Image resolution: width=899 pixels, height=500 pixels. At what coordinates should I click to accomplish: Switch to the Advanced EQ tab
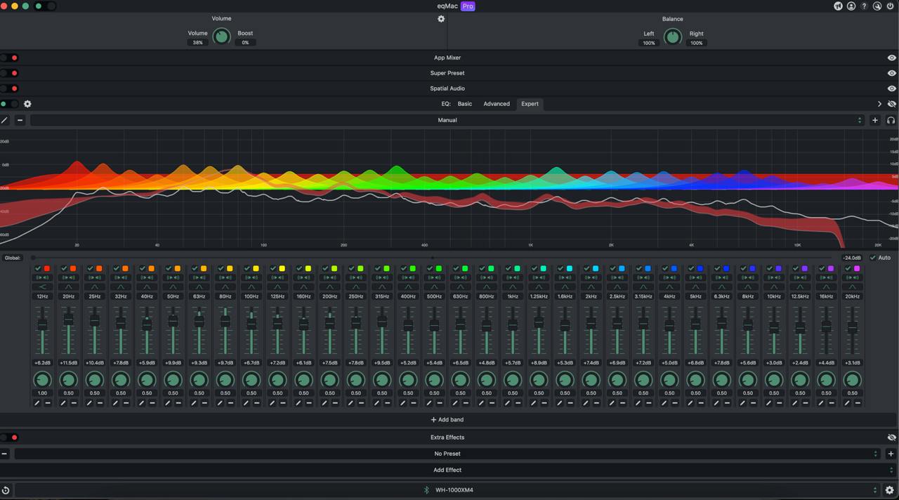click(497, 104)
